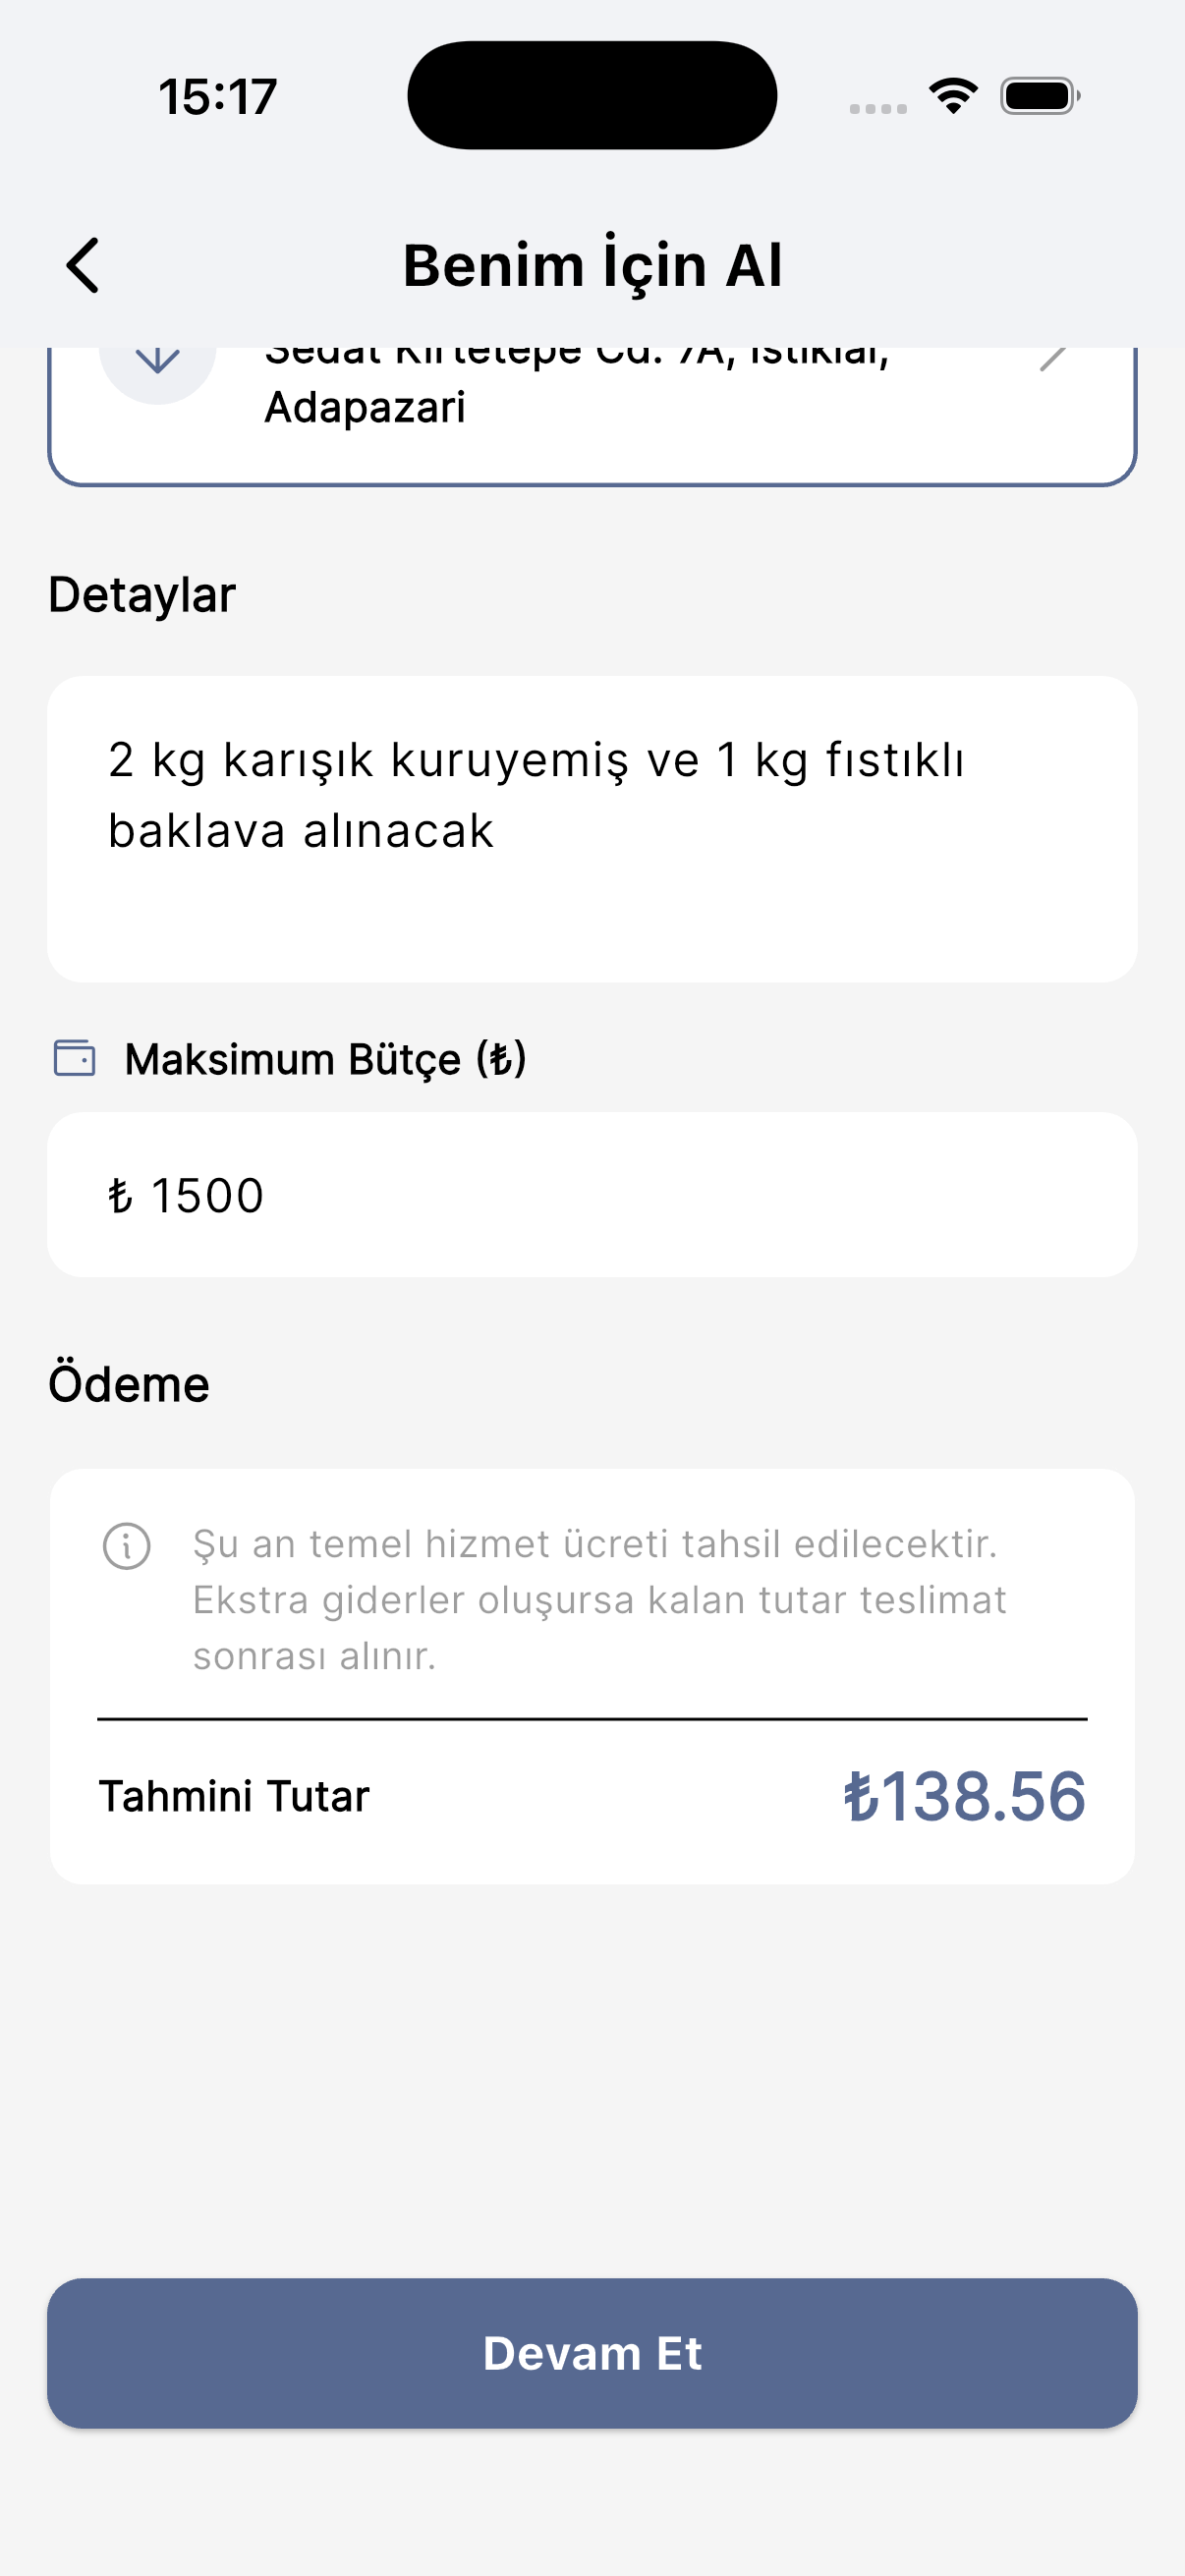Tap the Wi-Fi status icon
1185x2576 pixels.
click(953, 96)
